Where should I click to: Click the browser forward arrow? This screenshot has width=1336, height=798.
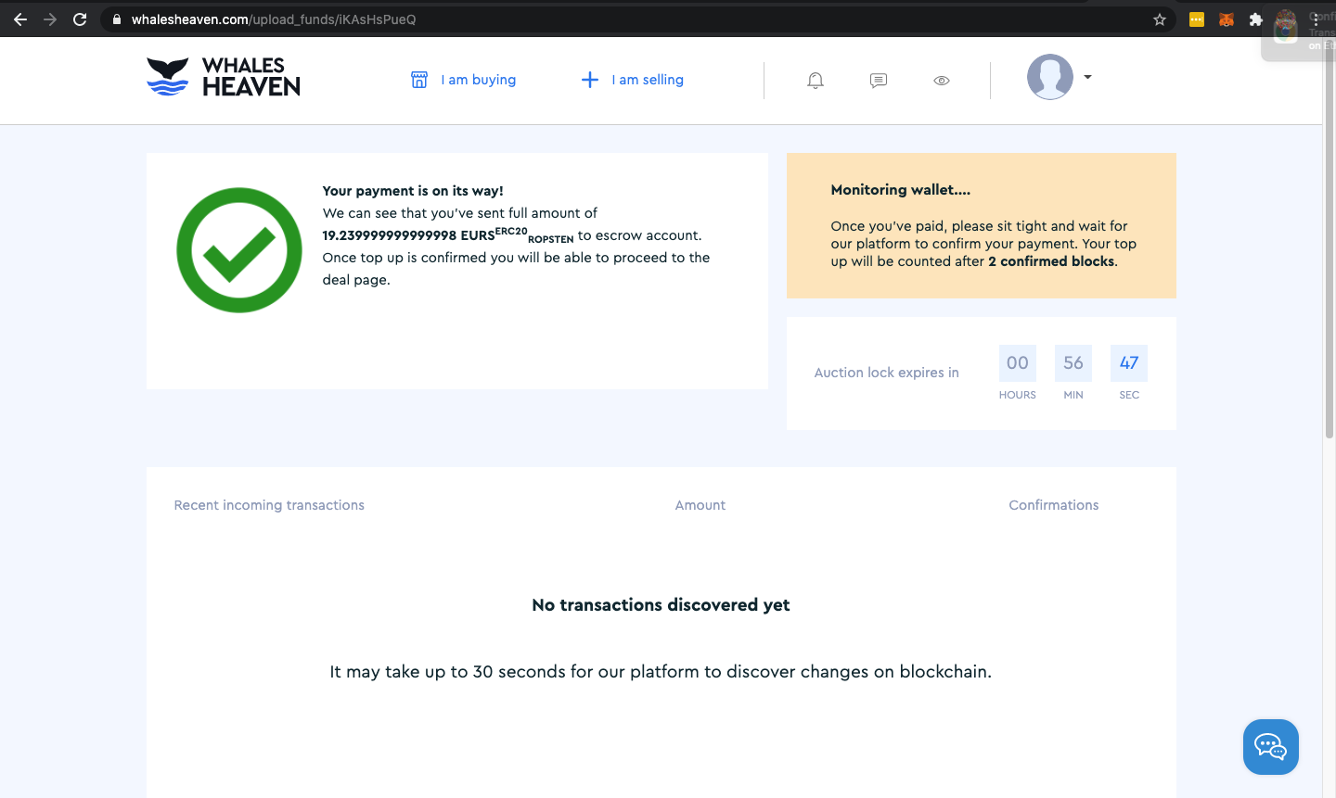pyautogui.click(x=50, y=19)
